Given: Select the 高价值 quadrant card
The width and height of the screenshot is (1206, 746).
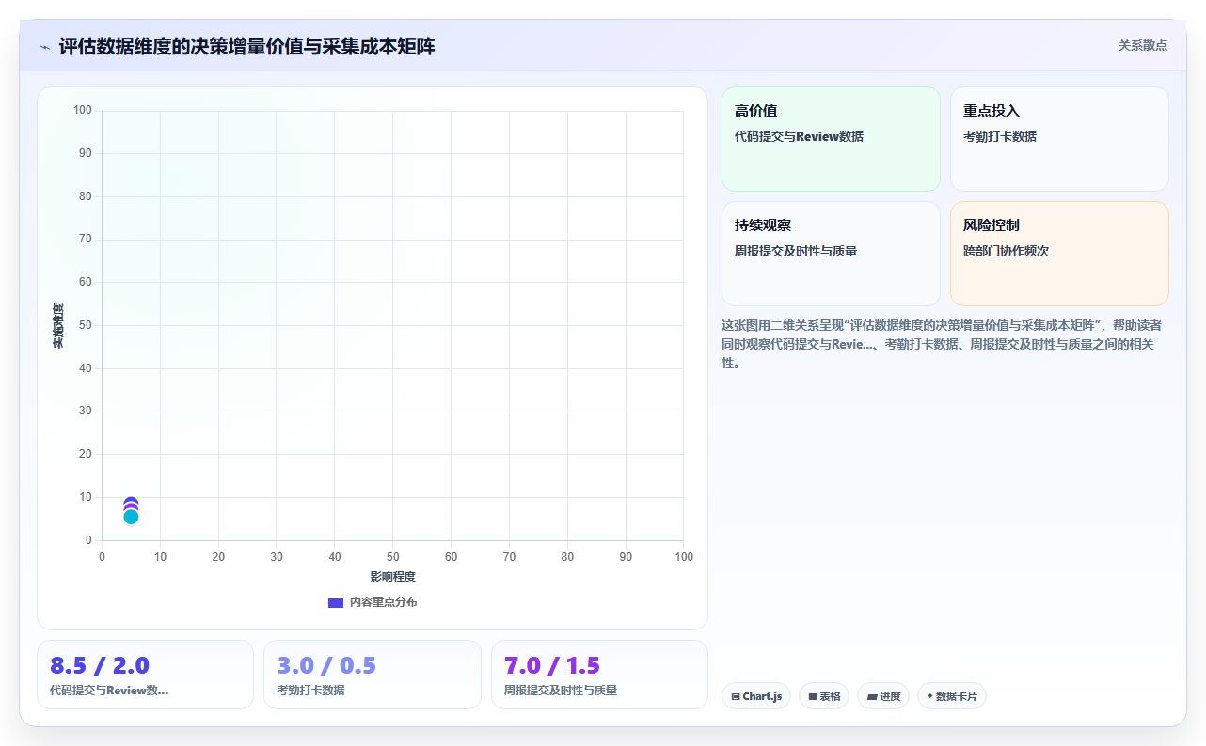Looking at the screenshot, I should tap(831, 139).
